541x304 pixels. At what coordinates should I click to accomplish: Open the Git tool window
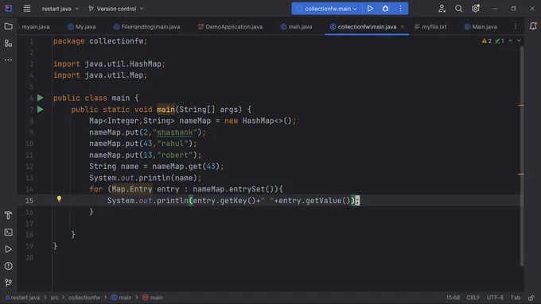pyautogui.click(x=8, y=283)
